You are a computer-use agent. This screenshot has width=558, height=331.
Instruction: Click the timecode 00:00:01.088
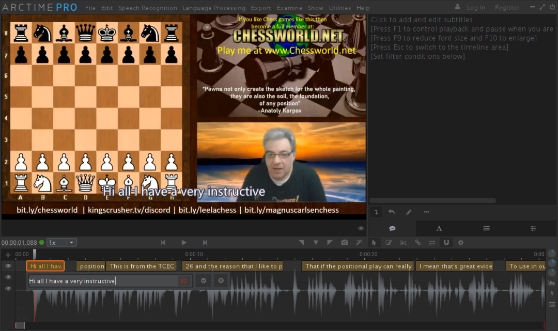pos(19,243)
